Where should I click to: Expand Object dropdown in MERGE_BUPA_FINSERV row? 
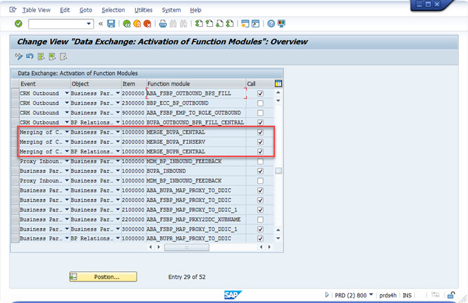pos(118,142)
